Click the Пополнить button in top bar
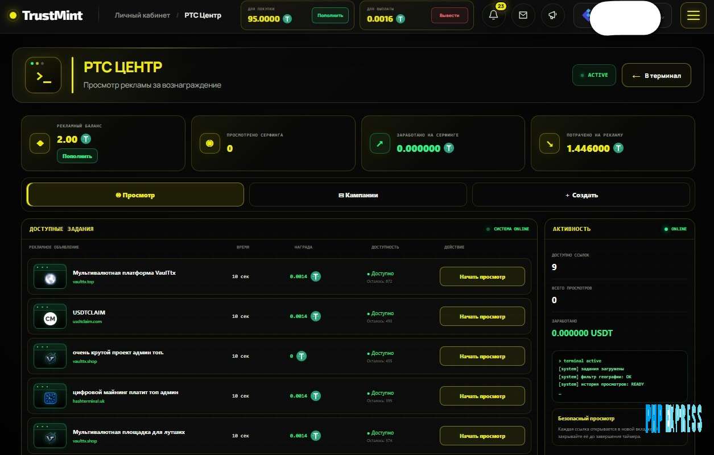The image size is (714, 455). click(331, 15)
